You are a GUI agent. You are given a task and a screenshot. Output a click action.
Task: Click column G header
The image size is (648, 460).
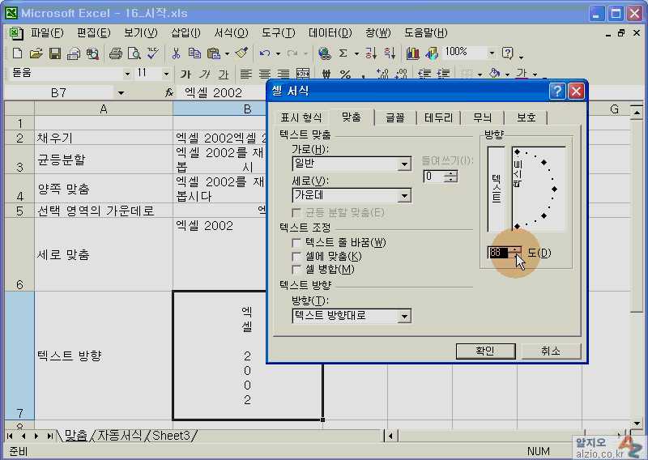click(x=614, y=109)
